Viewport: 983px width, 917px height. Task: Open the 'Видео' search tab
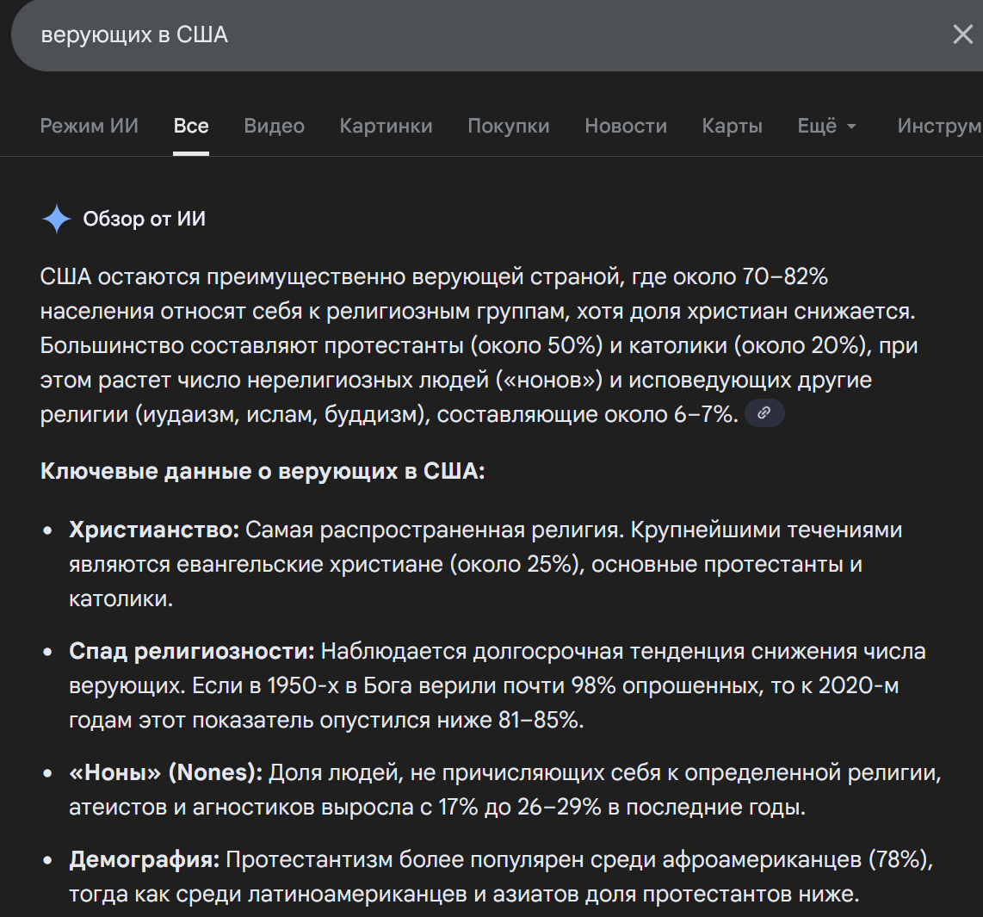coord(274,126)
